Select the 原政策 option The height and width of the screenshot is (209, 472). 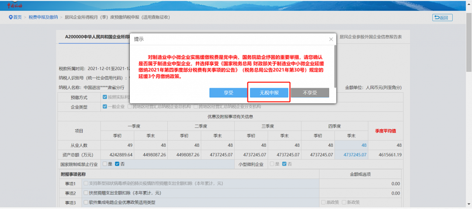click(323, 202)
